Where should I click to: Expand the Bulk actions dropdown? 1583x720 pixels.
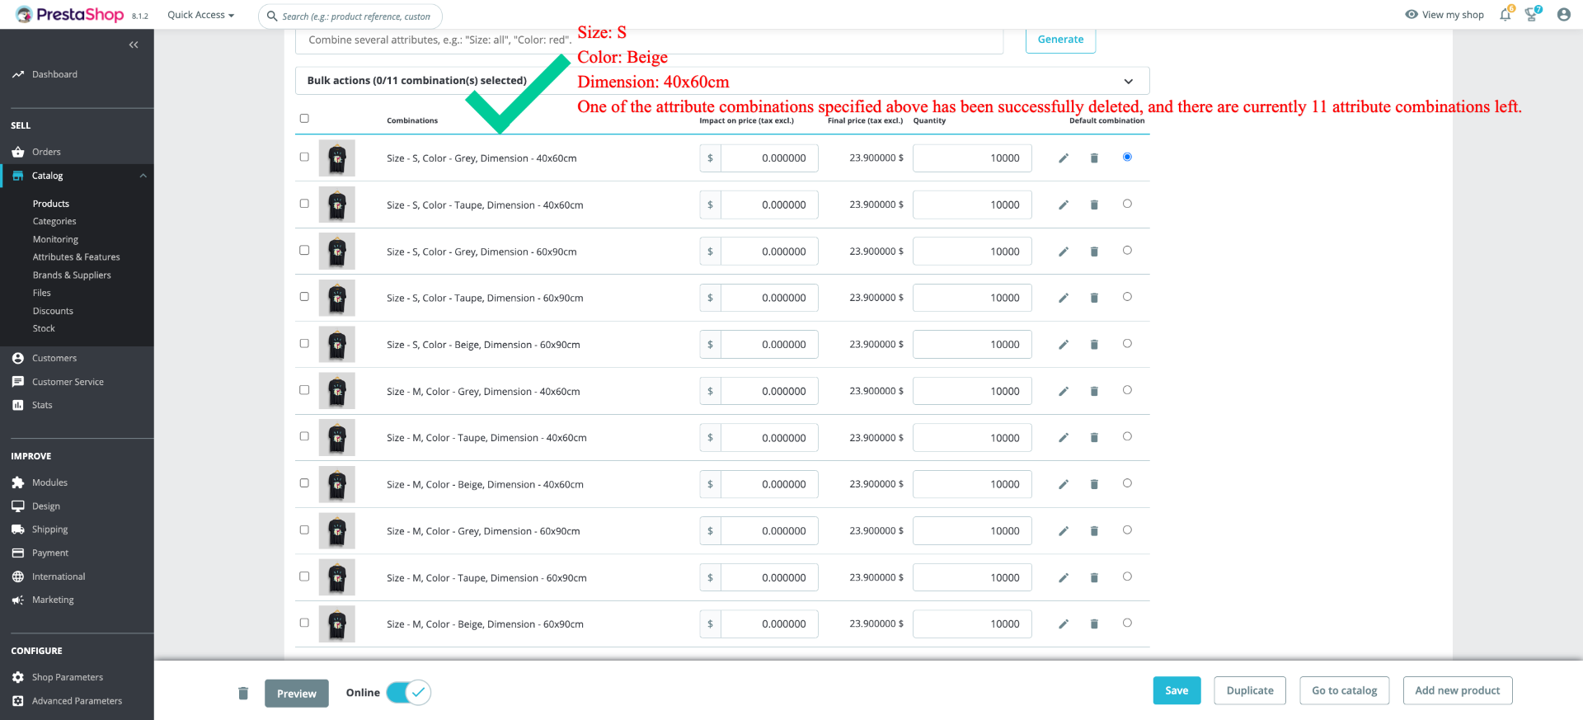click(x=721, y=81)
